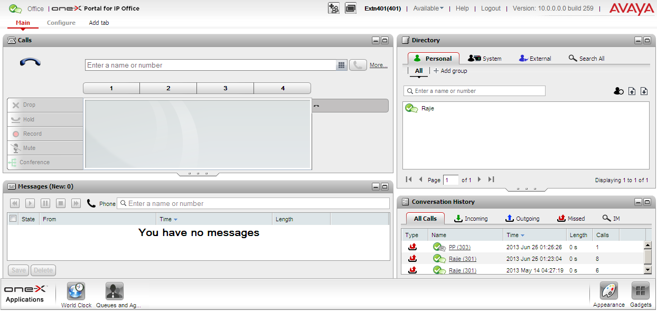Click the Phone playback device icon
This screenshot has width=657, height=311.
click(91, 203)
